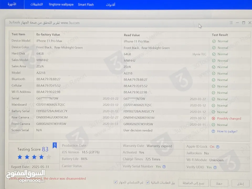The width and height of the screenshot is (252, 189).
Task: Toggle the تم التسلسلي للجهاز checkbox
Action: (x=115, y=182)
